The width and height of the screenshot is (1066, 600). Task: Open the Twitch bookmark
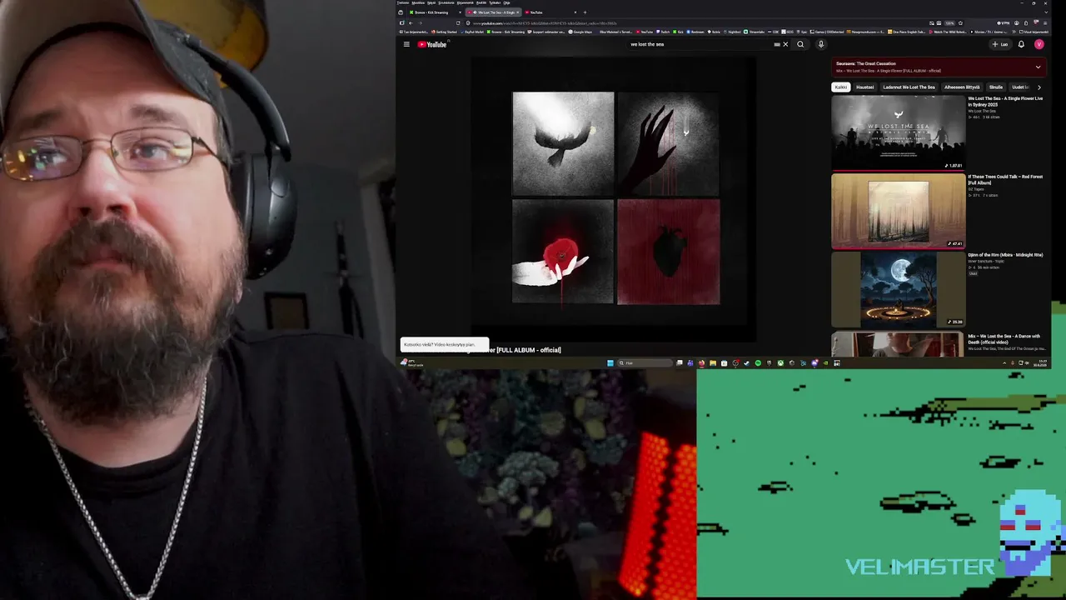tap(661, 32)
